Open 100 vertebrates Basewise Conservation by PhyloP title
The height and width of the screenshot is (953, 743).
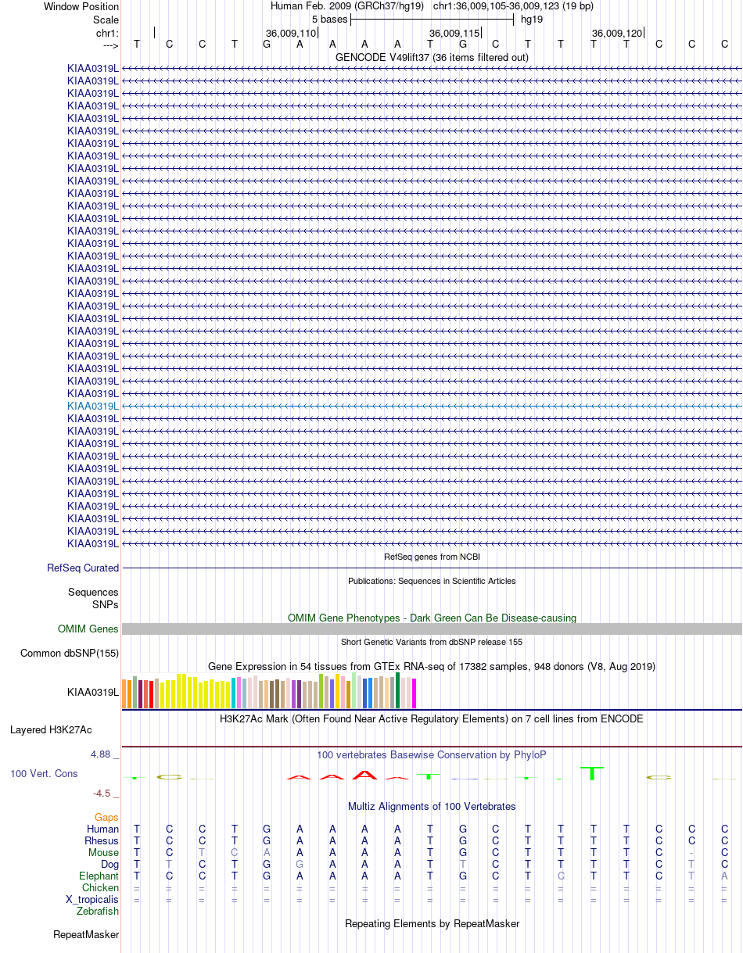432,755
